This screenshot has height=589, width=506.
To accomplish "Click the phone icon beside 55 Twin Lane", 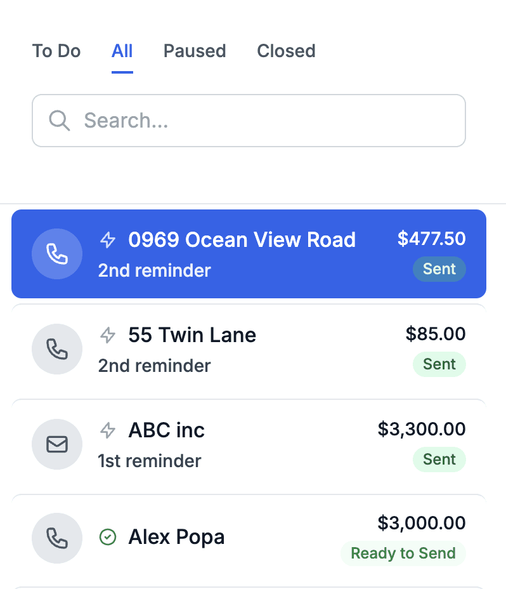I will 57,349.
